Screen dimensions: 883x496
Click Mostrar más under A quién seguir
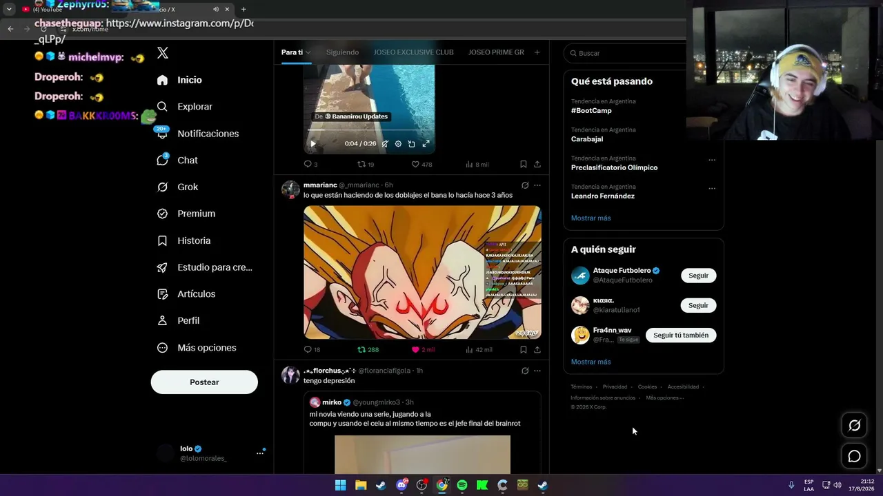point(591,362)
